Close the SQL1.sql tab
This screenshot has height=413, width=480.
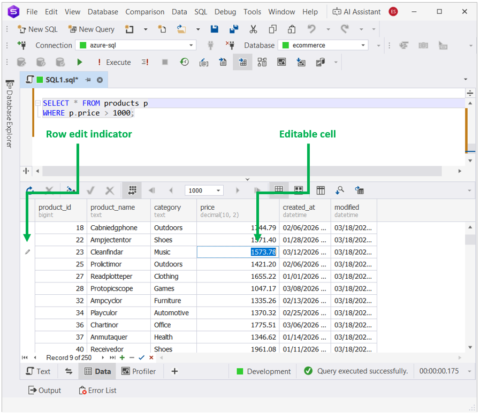coord(100,80)
